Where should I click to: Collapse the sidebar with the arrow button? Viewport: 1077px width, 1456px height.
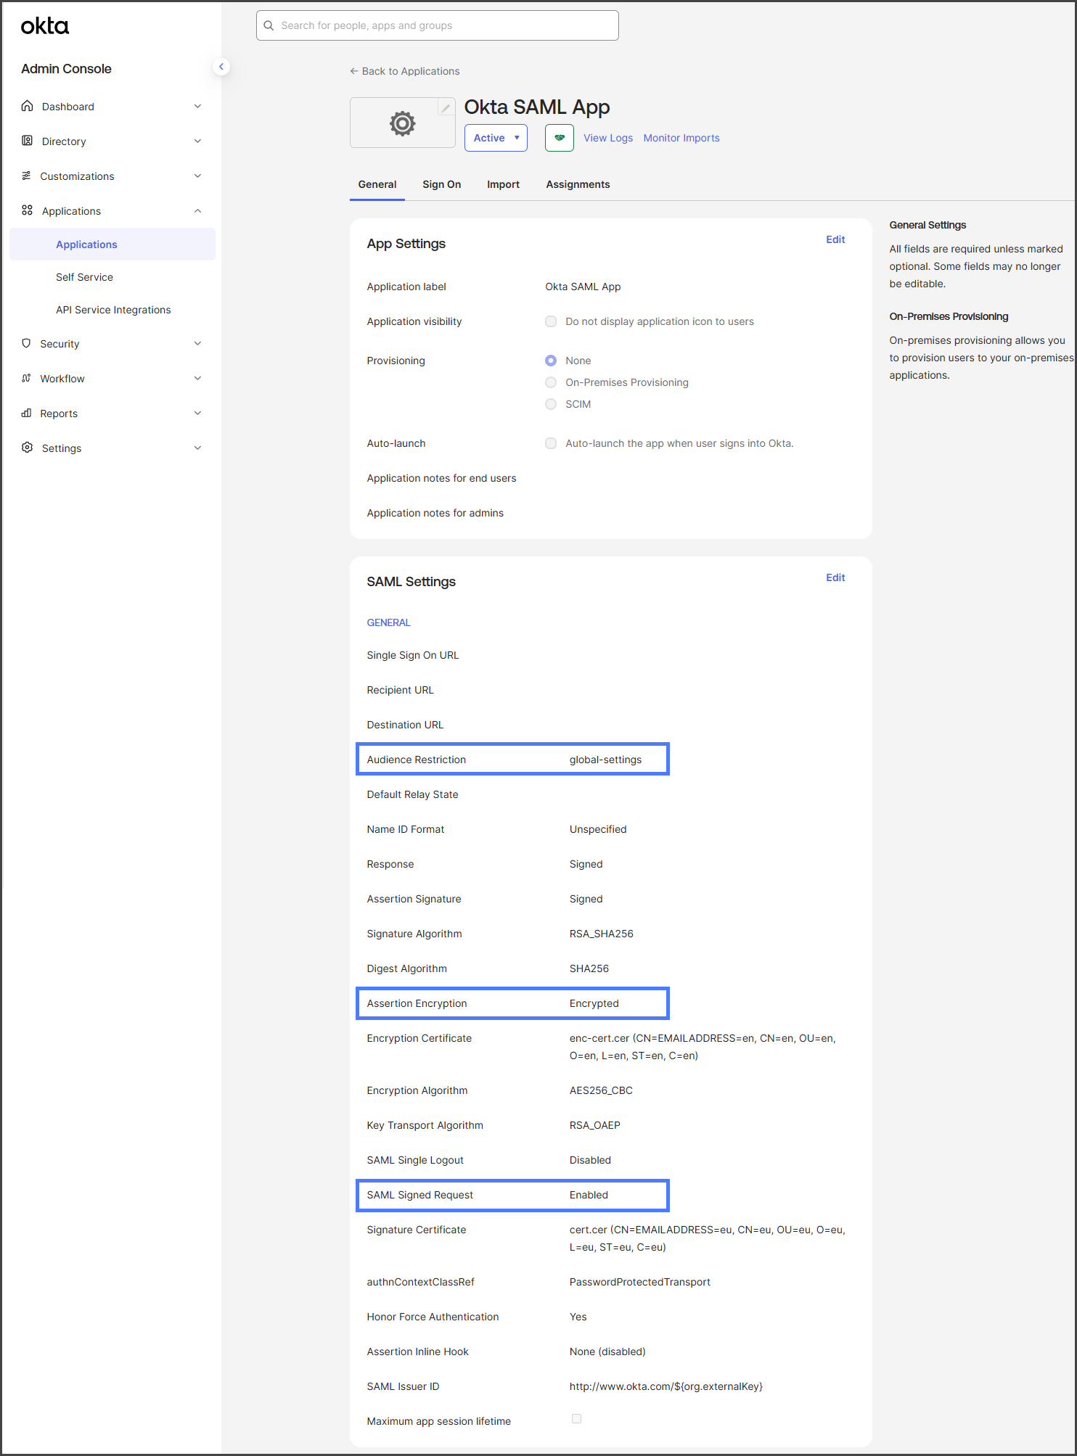(221, 67)
